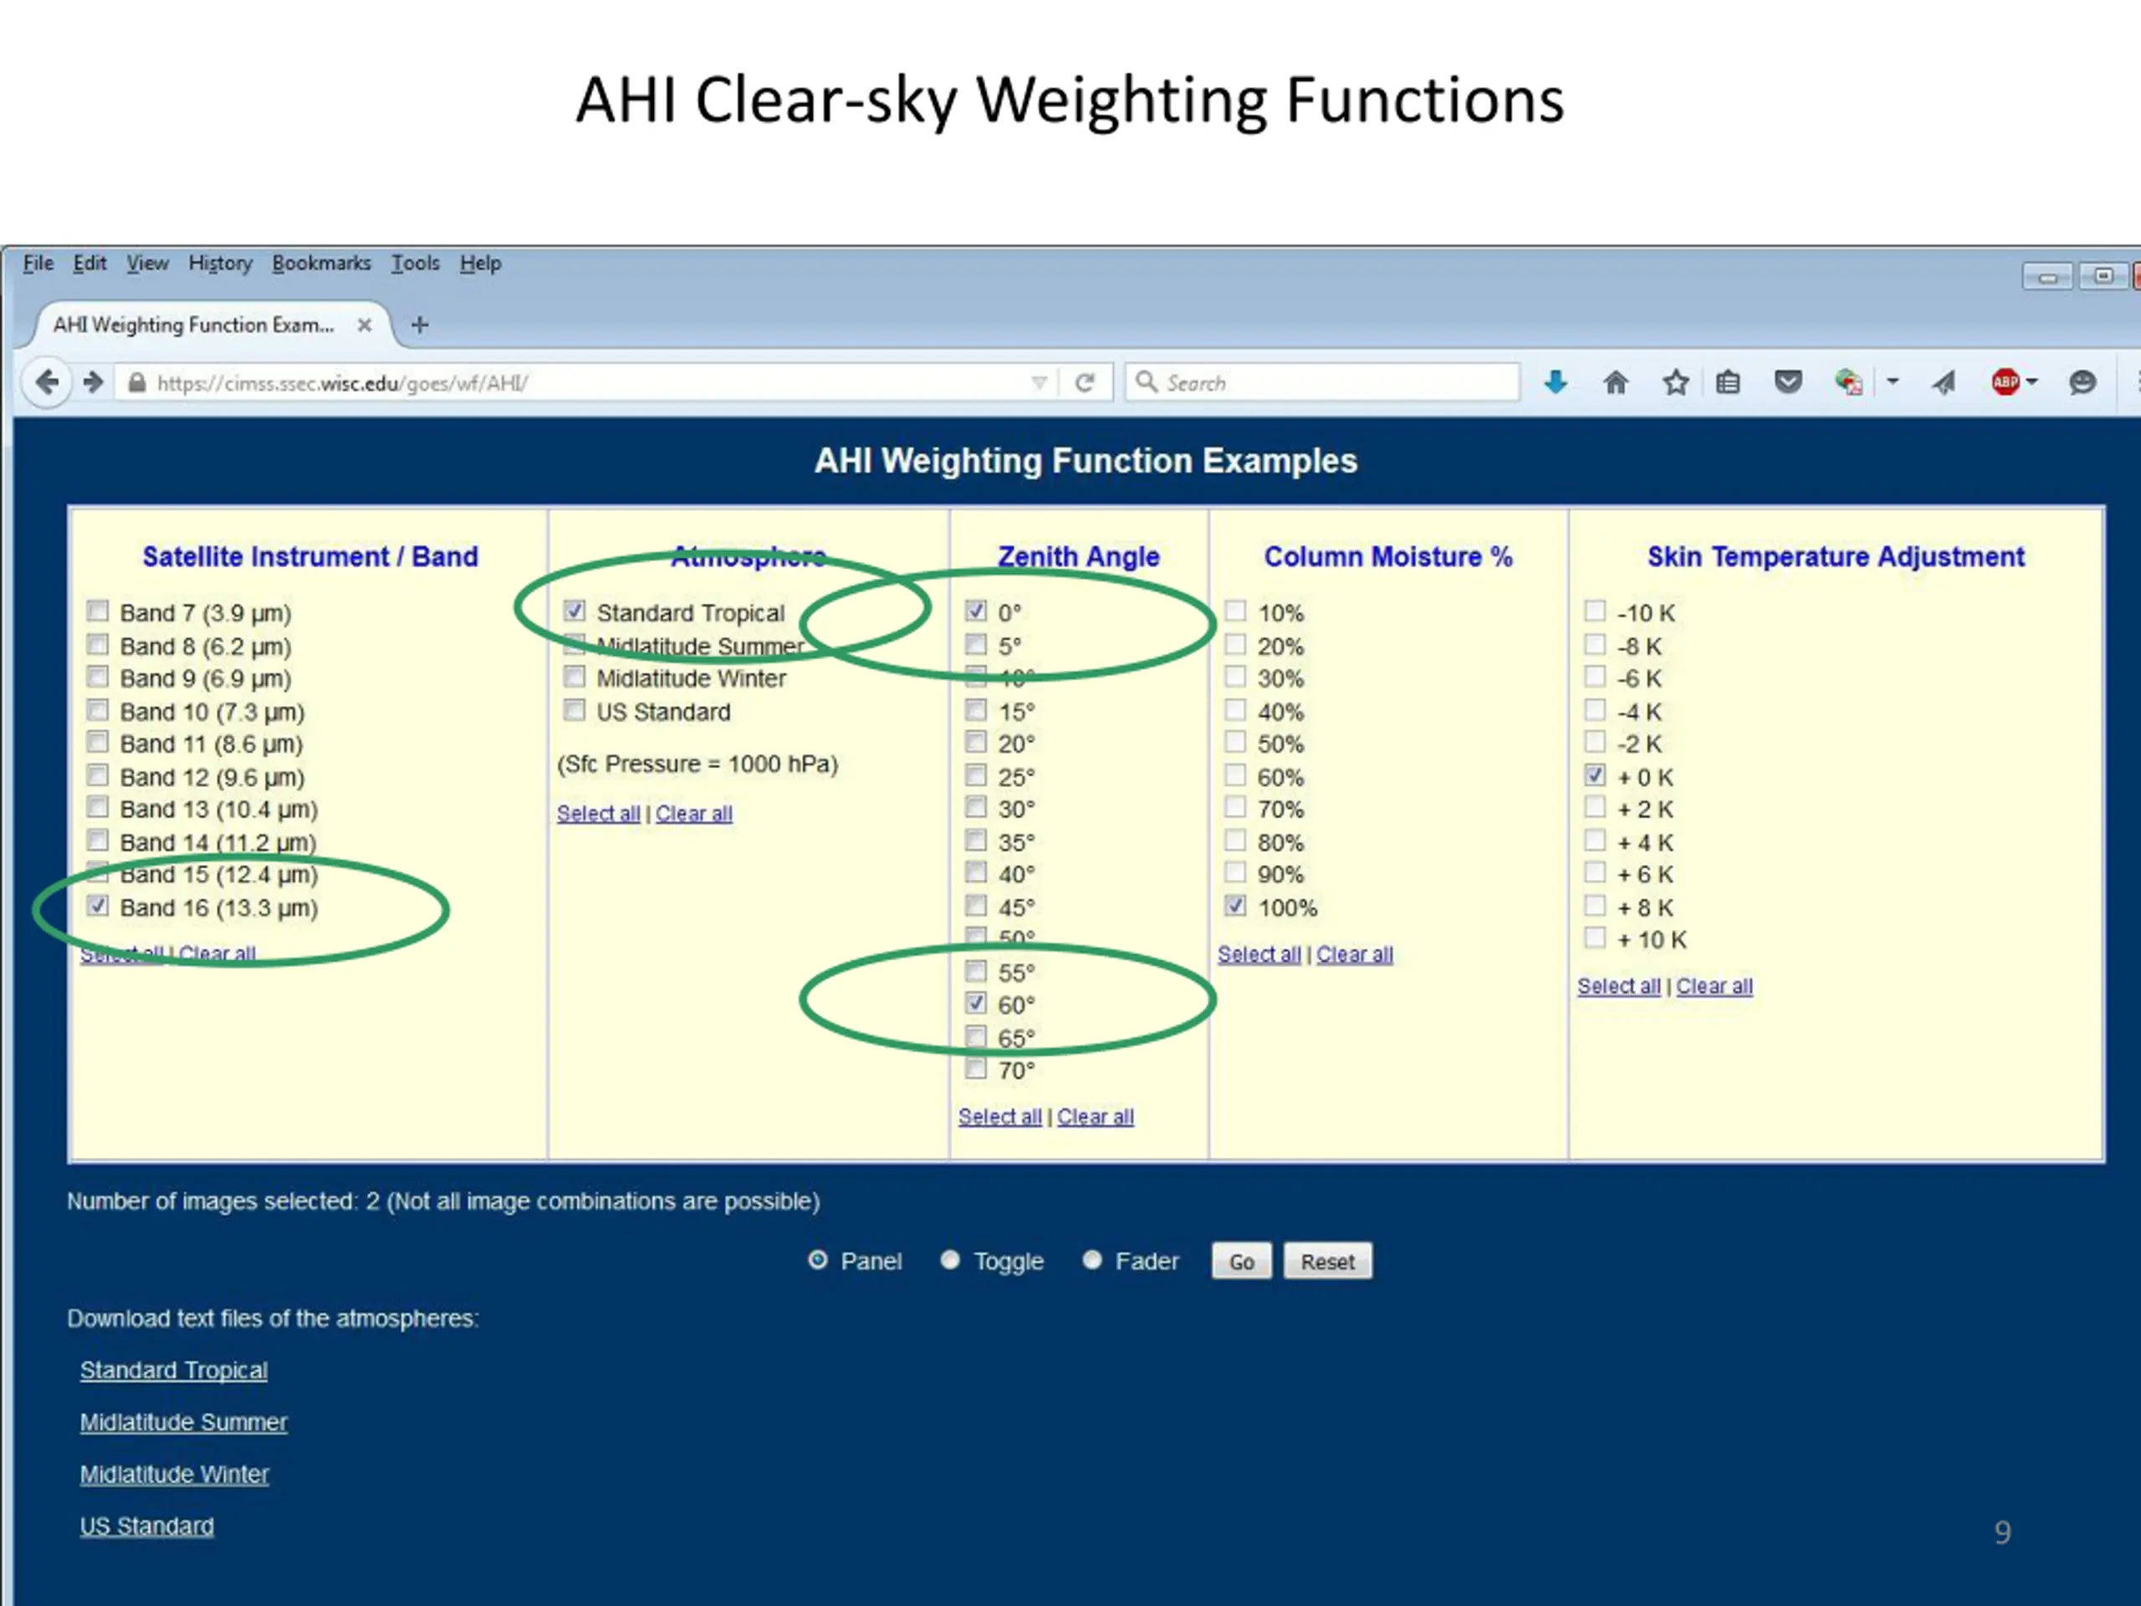The height and width of the screenshot is (1606, 2141).
Task: Select the Fader radio button
Action: click(1091, 1260)
